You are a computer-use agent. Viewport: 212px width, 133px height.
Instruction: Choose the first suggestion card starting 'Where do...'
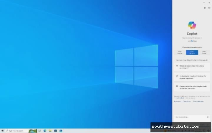[x=192, y=67]
